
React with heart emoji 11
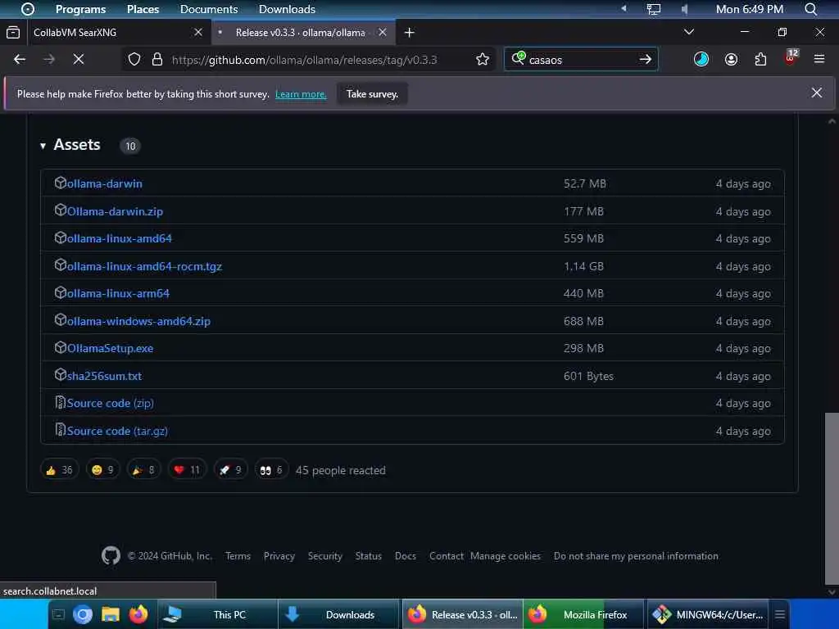(x=188, y=470)
